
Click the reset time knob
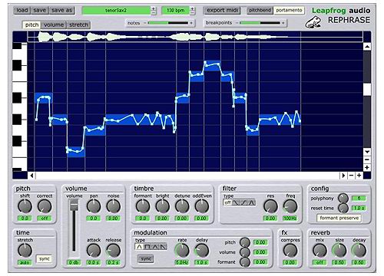[343, 209]
